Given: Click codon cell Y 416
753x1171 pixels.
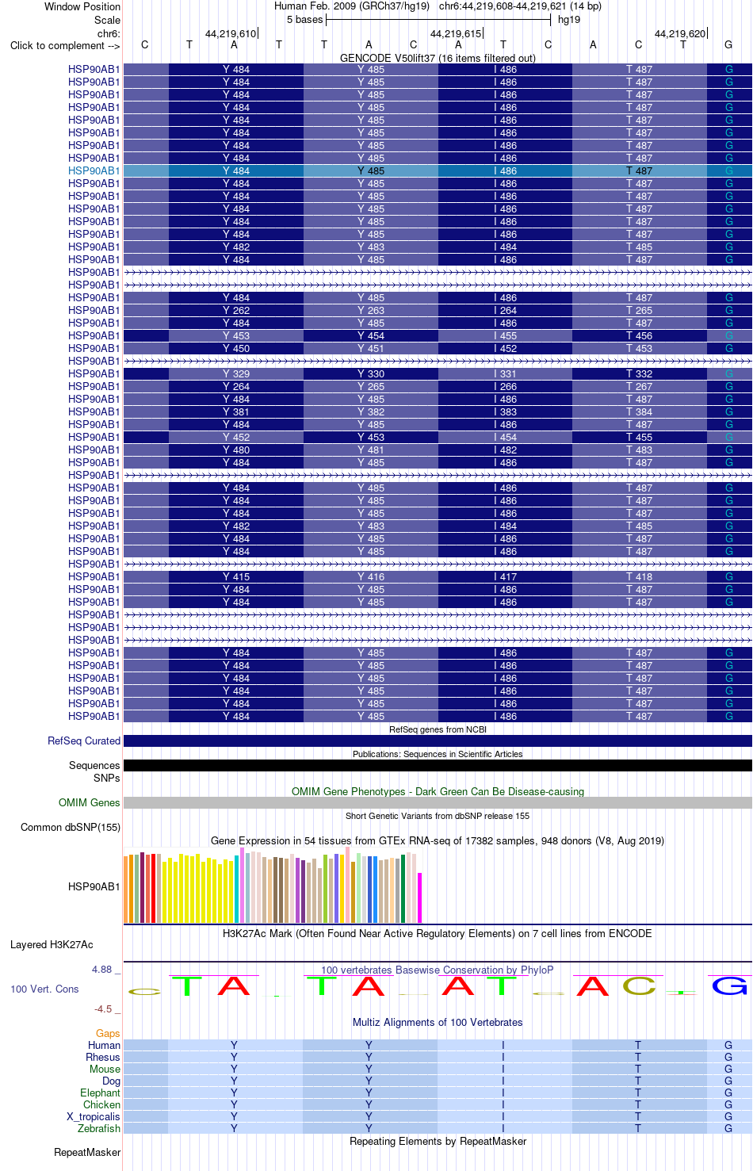Looking at the screenshot, I should 371,576.
